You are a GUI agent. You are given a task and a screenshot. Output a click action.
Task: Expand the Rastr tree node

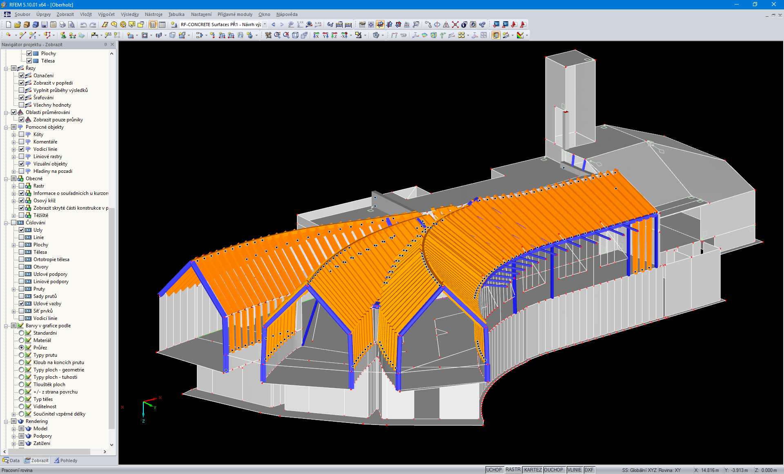click(14, 186)
